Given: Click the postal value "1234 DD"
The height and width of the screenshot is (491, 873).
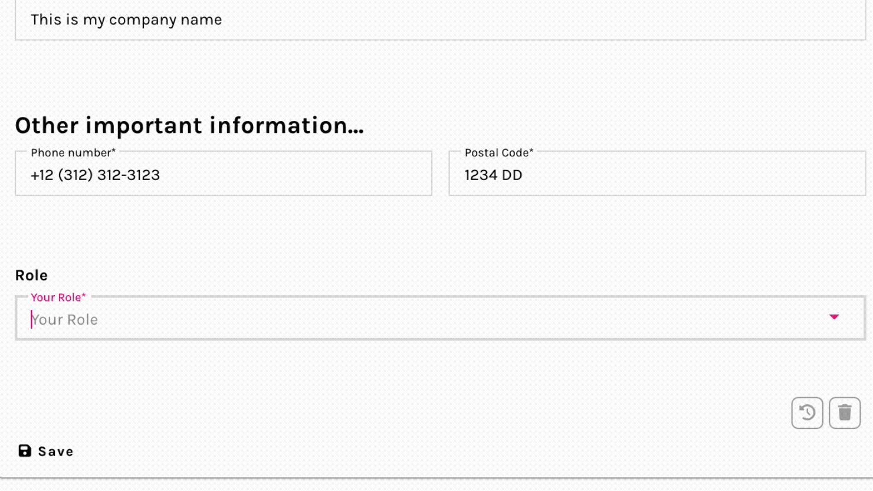Looking at the screenshot, I should click(x=493, y=175).
